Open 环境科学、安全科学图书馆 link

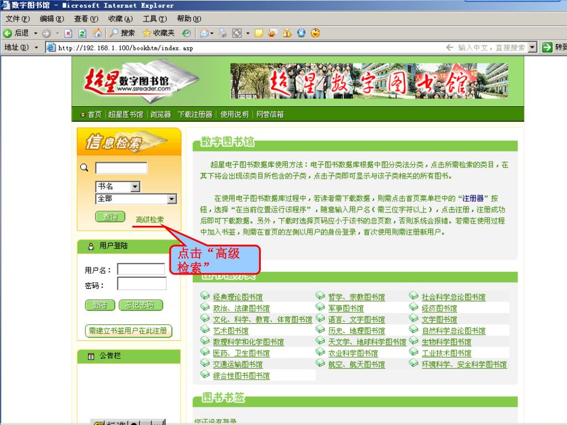(464, 364)
